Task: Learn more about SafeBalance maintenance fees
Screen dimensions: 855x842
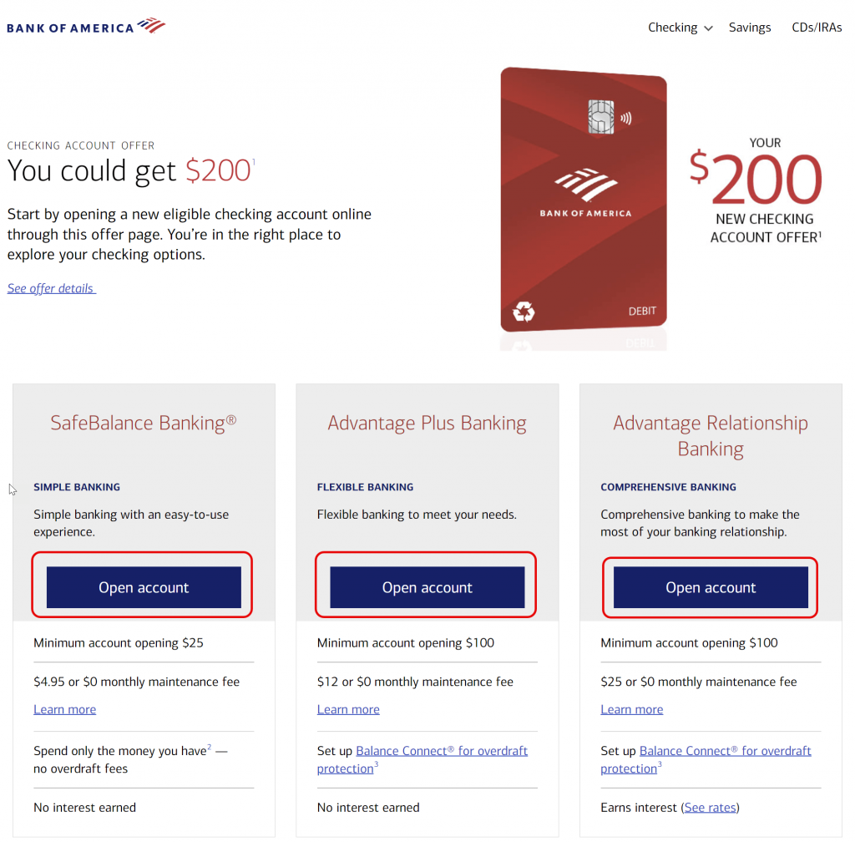Action: 64,708
